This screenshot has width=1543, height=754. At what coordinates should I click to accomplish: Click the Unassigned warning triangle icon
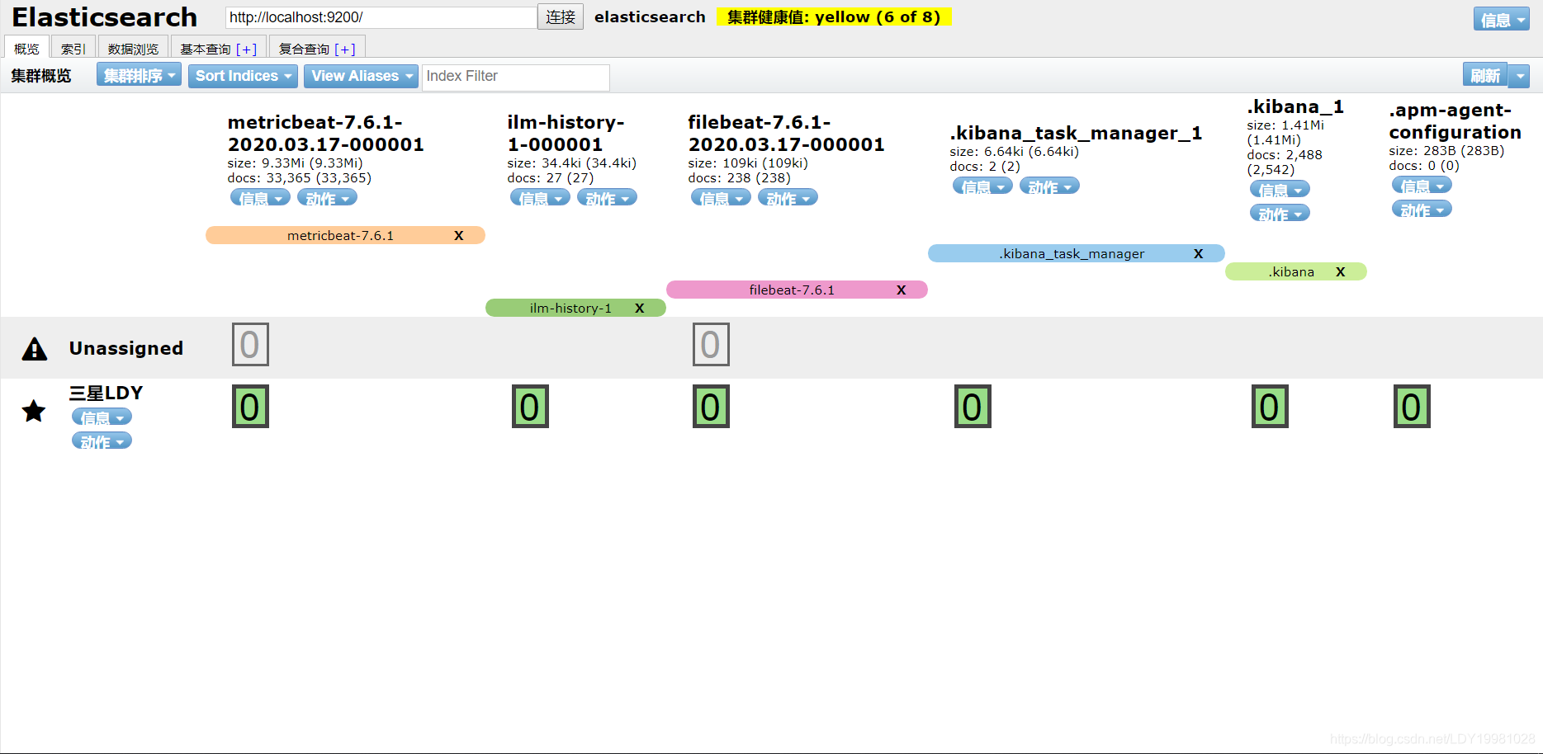coord(35,349)
